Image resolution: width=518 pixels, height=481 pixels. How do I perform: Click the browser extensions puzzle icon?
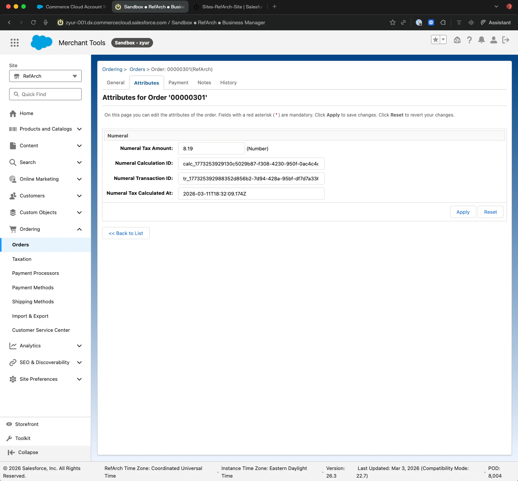443,22
